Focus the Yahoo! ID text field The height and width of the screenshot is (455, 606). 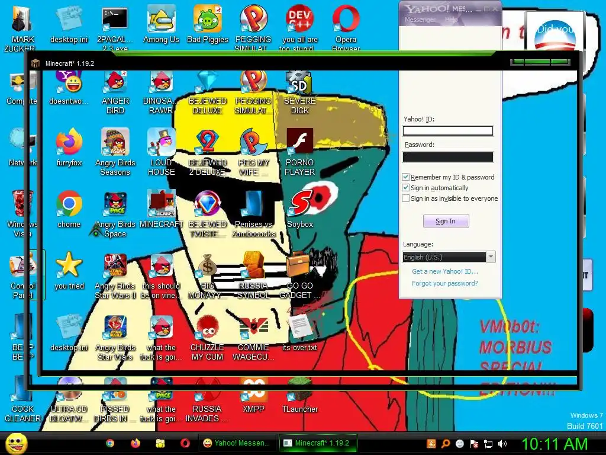point(448,131)
